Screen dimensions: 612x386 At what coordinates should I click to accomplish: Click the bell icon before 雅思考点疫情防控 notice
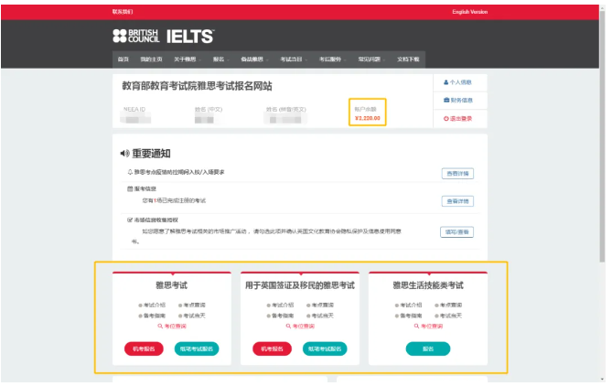(x=130, y=172)
